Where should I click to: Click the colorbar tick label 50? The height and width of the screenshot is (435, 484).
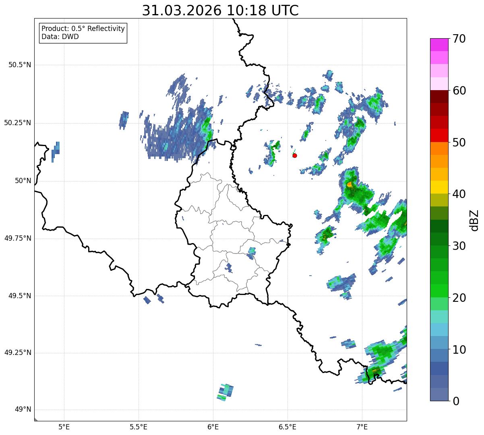[x=459, y=142]
